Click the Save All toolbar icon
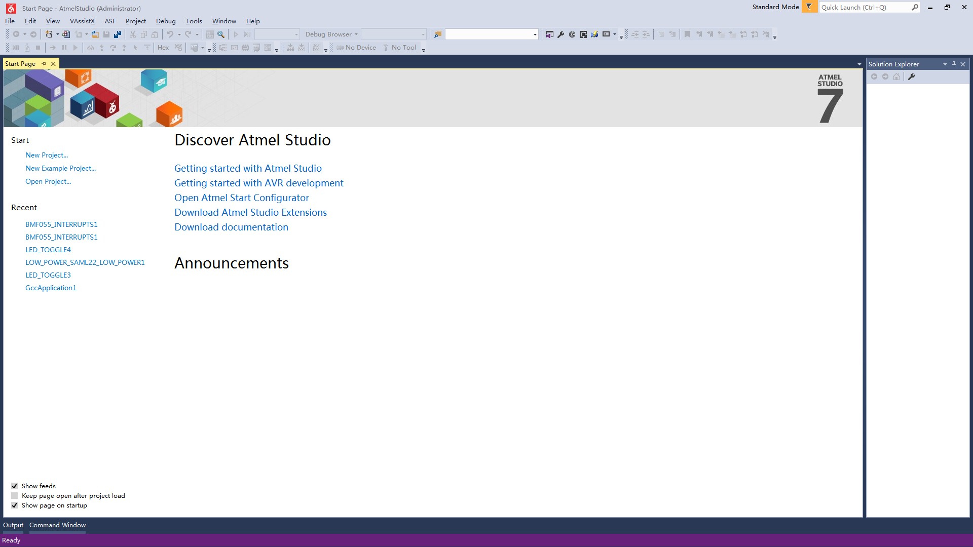The width and height of the screenshot is (973, 547). click(x=118, y=34)
